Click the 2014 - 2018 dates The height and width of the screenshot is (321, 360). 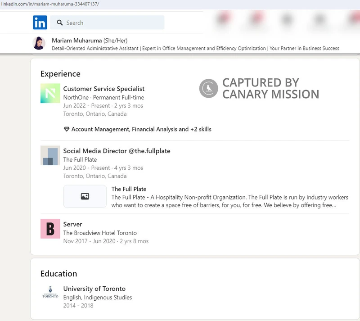(78, 306)
